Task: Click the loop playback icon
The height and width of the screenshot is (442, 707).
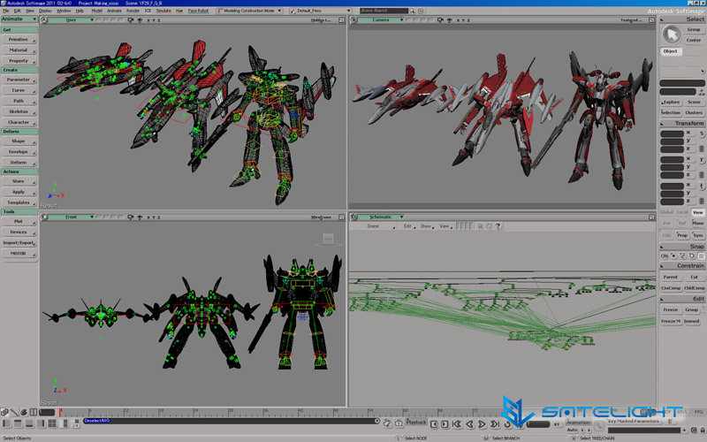Action: click(507, 424)
